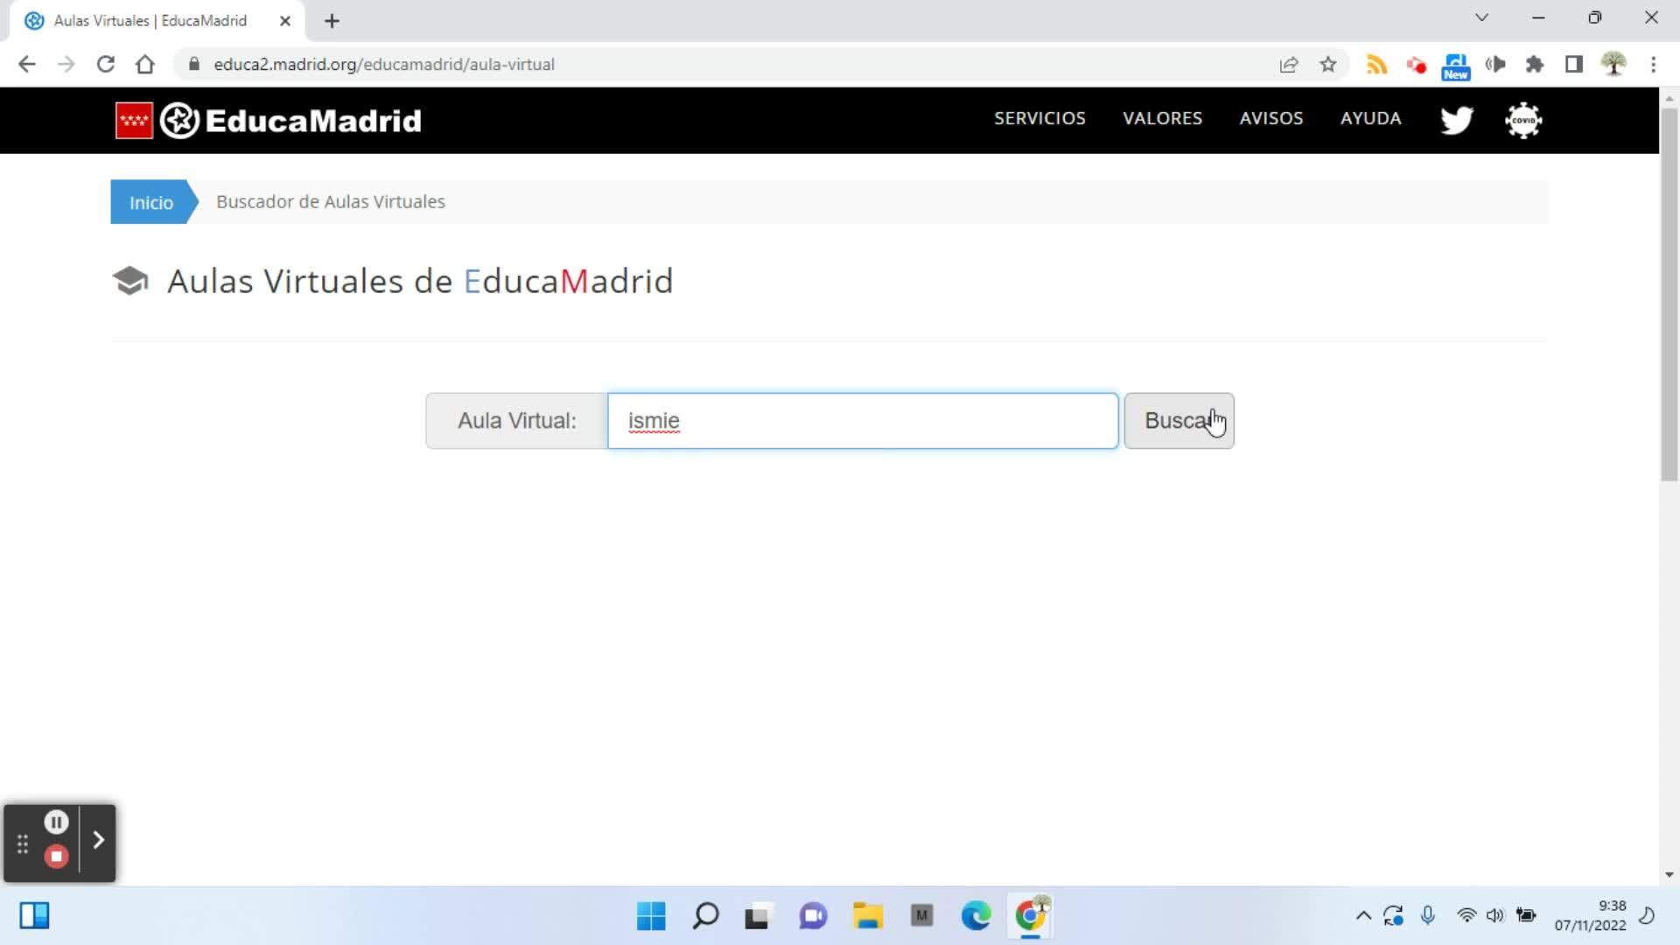Go to the browser home page icon
The width and height of the screenshot is (1680, 945).
(145, 65)
